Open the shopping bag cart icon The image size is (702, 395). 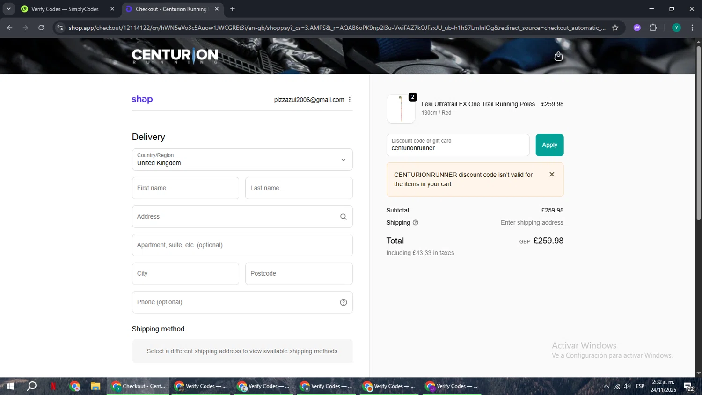pos(558,56)
